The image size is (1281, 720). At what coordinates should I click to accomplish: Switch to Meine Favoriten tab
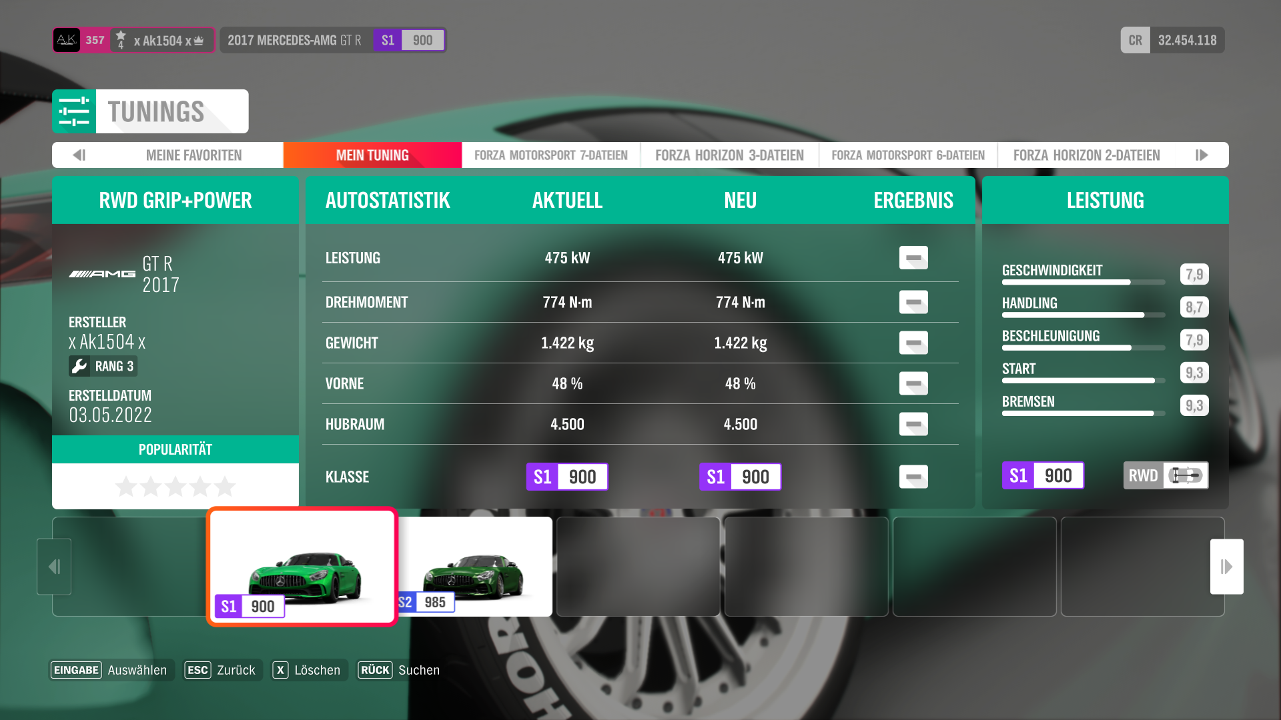[x=193, y=155]
